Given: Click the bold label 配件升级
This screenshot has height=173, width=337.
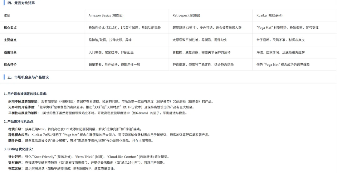Looking at the screenshot, I should 16,141.
